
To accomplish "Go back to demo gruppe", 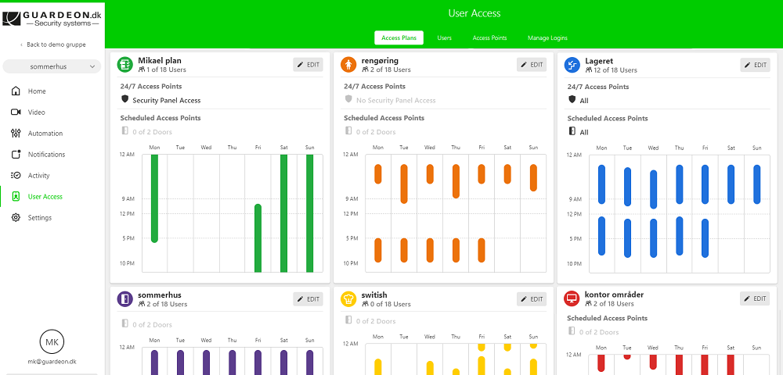I will click(x=53, y=45).
